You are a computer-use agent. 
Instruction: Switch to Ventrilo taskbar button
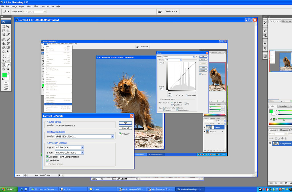[73, 189]
